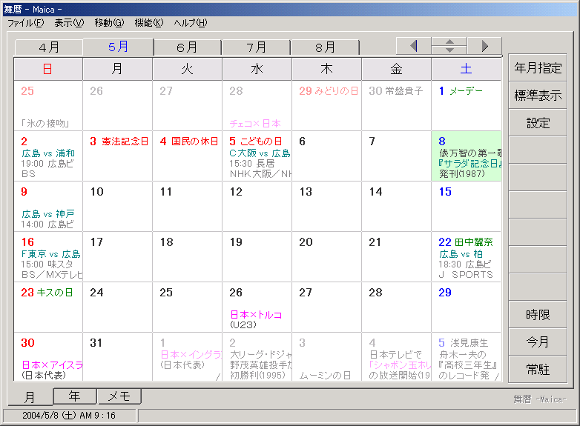Click the up arrow in the middle navigation control

(449, 41)
